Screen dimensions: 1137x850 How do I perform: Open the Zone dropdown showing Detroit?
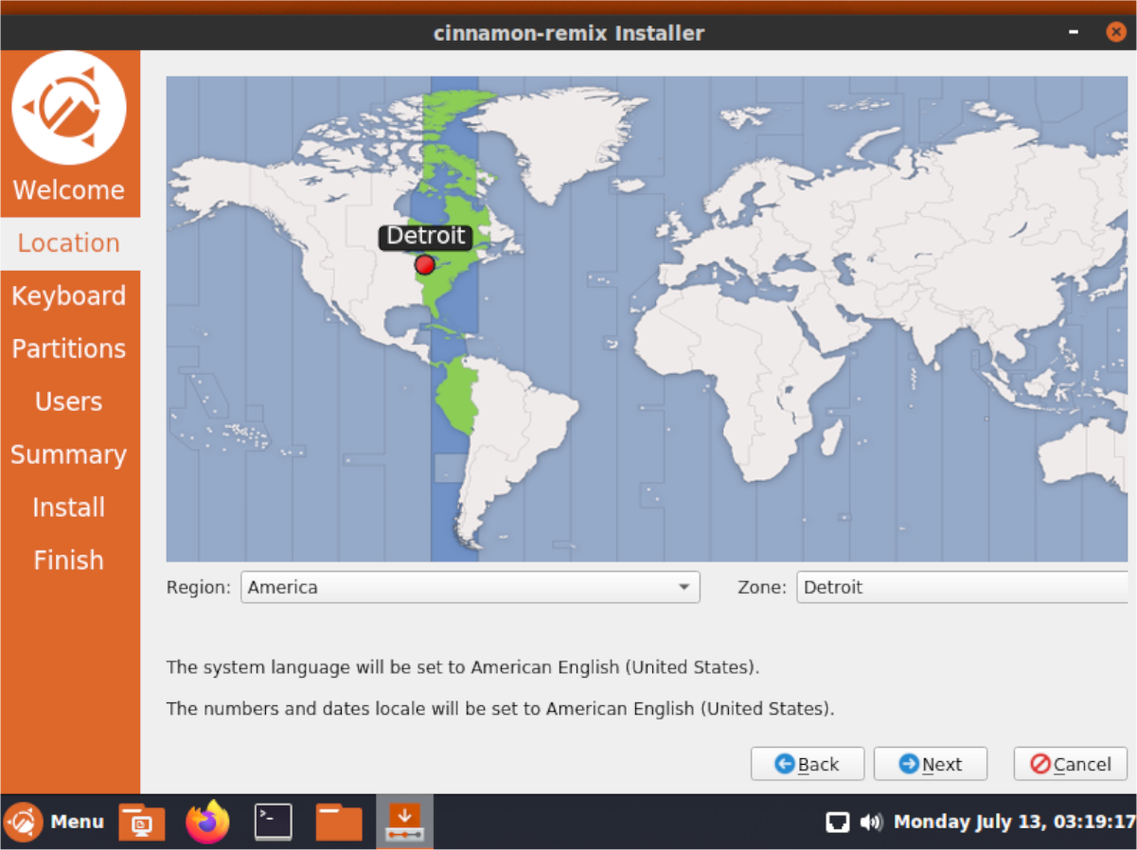coord(962,587)
